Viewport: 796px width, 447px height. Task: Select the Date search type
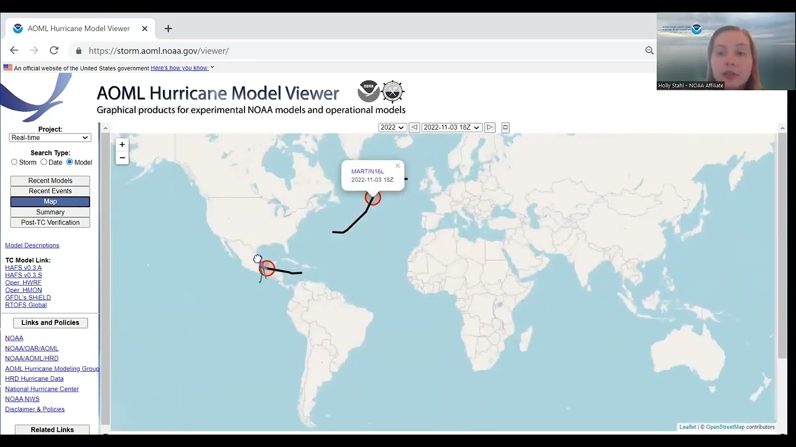(x=44, y=162)
